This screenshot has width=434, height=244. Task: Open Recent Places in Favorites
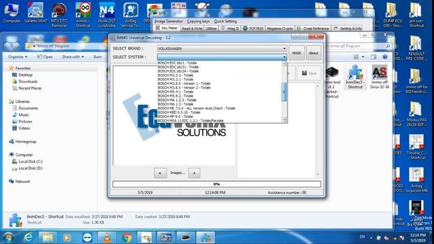coord(27,88)
